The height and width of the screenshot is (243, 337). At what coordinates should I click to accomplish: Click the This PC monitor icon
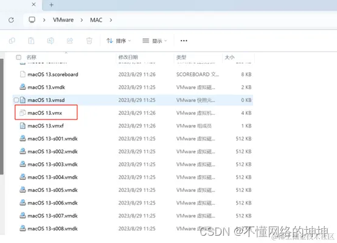pyautogui.click(x=32, y=20)
